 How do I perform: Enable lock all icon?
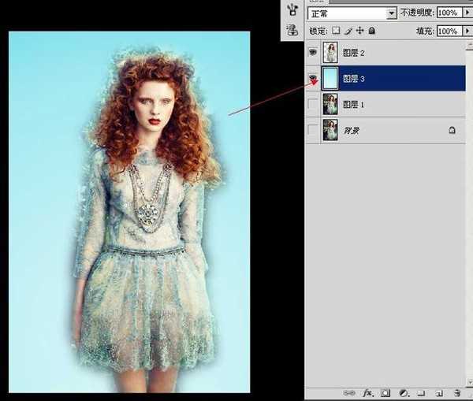[372, 31]
